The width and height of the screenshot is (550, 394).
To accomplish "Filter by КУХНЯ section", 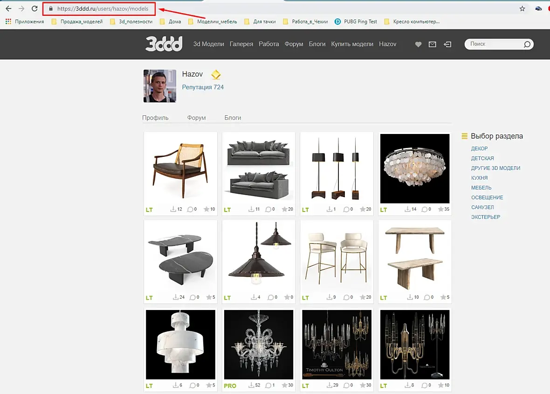I will coord(479,178).
